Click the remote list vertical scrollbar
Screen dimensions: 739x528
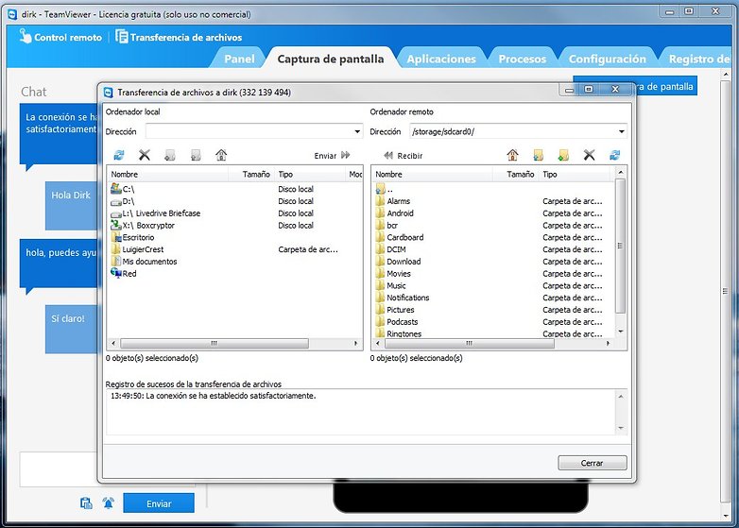(620, 246)
